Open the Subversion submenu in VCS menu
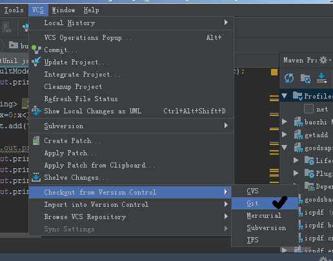This screenshot has height=261, width=333. point(131,126)
